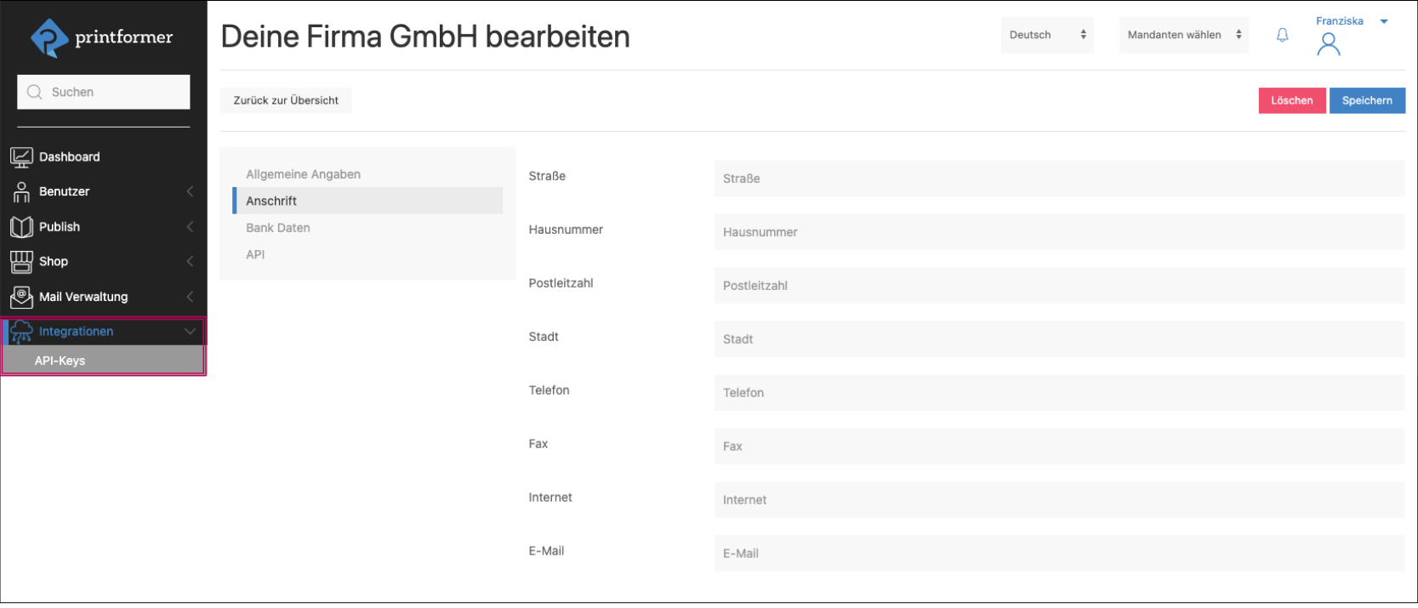Focus the Postleitzahl input field
The height and width of the screenshot is (608, 1418).
pyautogui.click(x=1058, y=286)
